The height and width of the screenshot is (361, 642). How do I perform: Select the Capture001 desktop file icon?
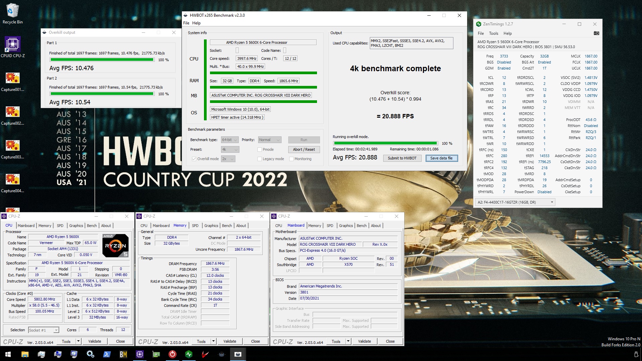(12, 82)
